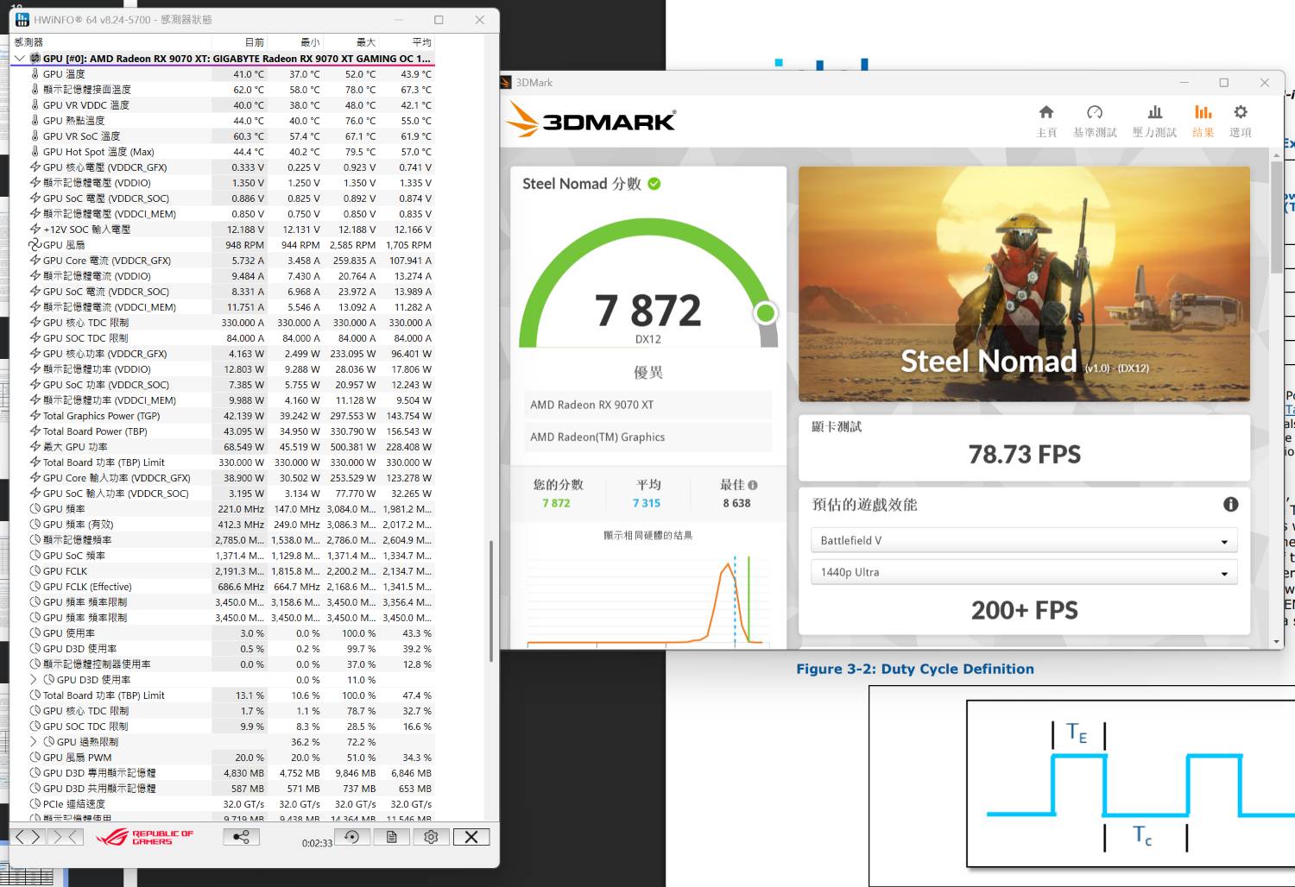The image size is (1295, 887).
Task: Expand the GPU 過熱限制 subgroup
Action: coord(34,742)
